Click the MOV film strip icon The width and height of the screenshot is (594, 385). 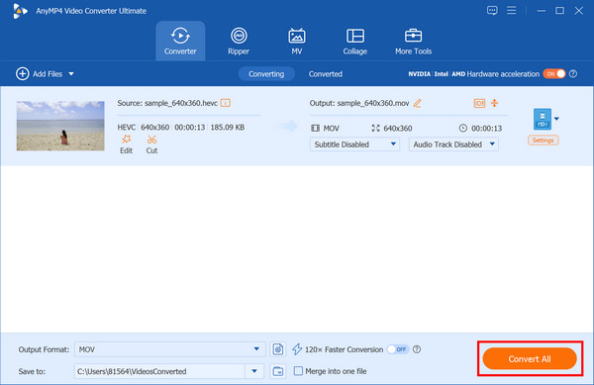point(315,128)
